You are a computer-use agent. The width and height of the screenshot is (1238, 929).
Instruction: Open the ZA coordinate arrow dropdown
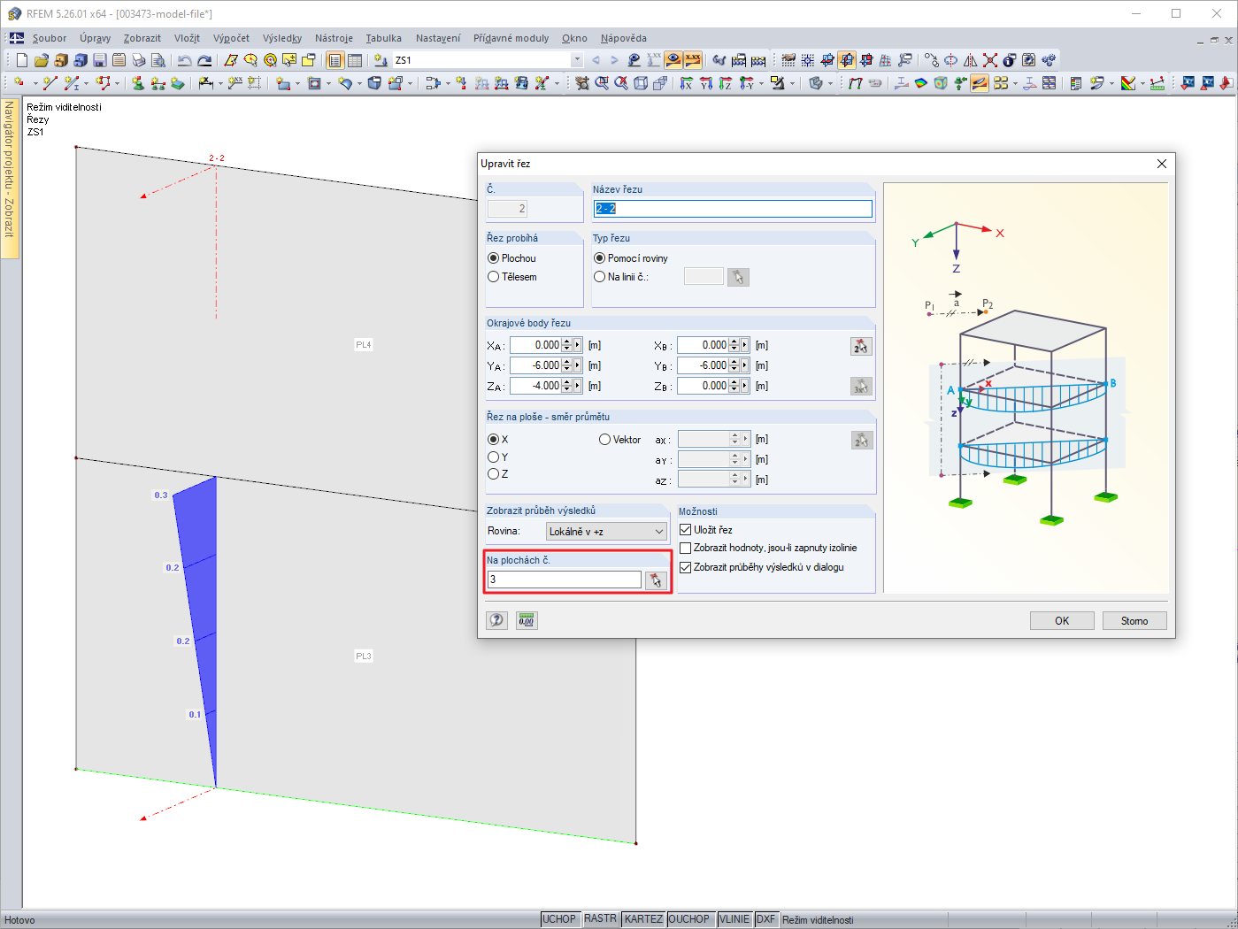tap(578, 386)
